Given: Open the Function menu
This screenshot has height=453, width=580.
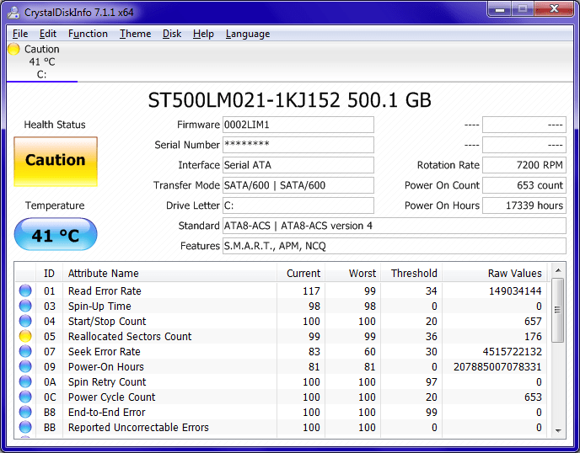Looking at the screenshot, I should 88,34.
